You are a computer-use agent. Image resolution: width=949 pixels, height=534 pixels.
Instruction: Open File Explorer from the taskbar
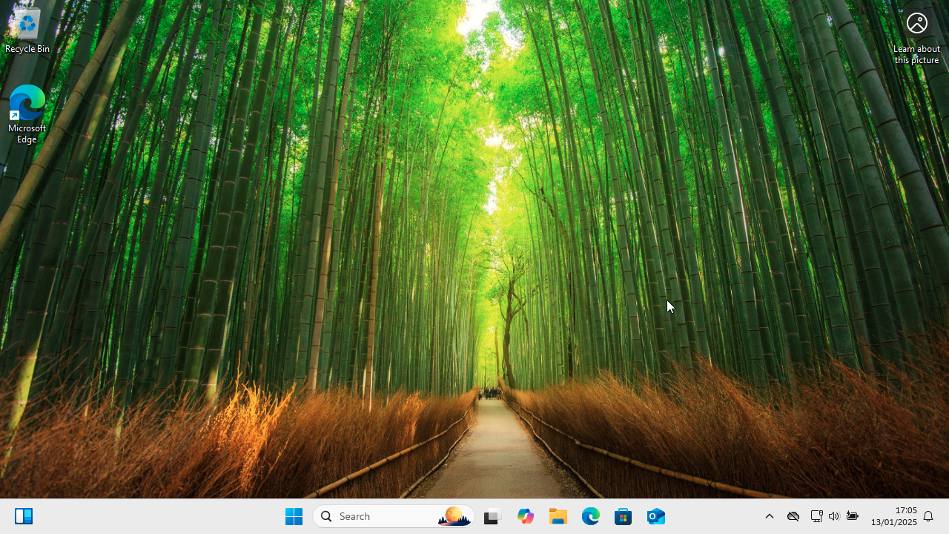click(x=558, y=515)
